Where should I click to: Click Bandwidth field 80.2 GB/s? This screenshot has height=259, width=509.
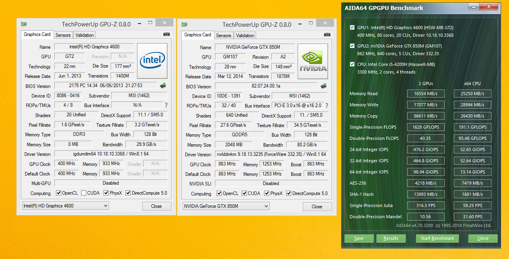(307, 145)
